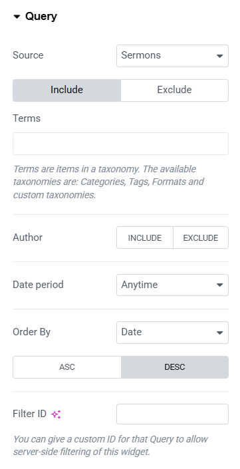Image resolution: width=240 pixels, height=469 pixels.
Task: Click the Filter ID label
Action: tap(30, 414)
